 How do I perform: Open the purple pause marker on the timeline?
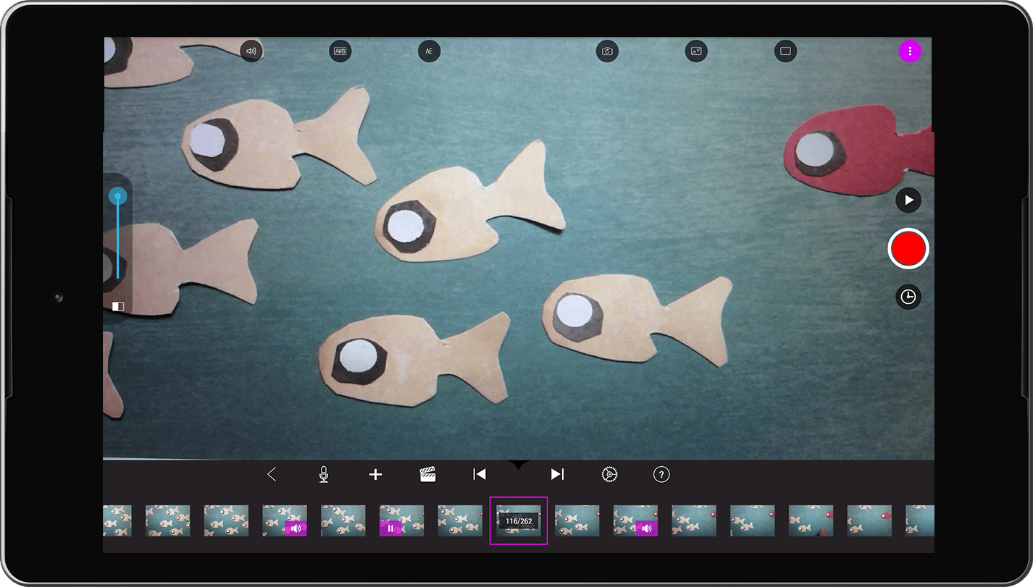click(x=390, y=528)
